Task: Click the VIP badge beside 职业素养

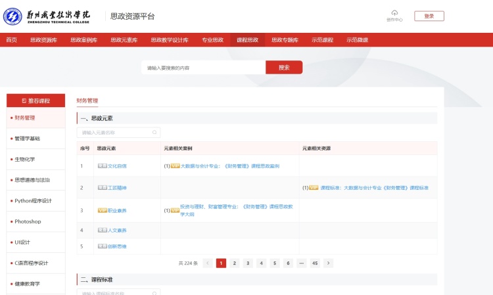Action: pyautogui.click(x=102, y=210)
